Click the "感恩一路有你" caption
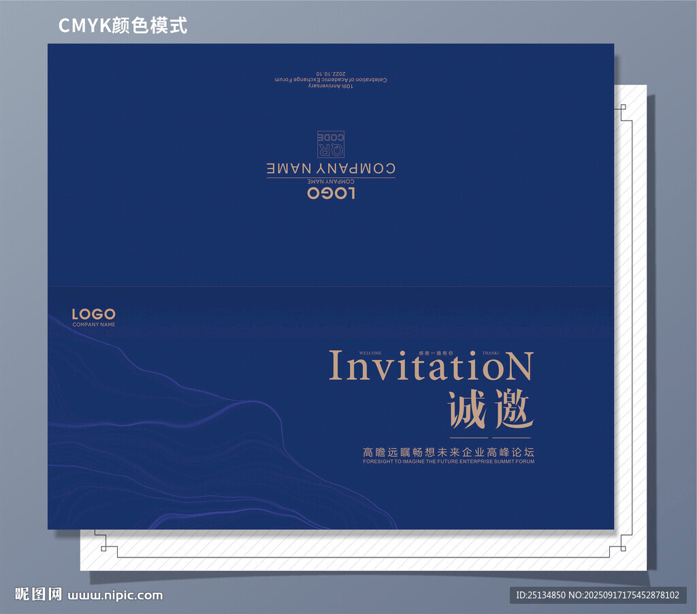 pyautogui.click(x=436, y=353)
